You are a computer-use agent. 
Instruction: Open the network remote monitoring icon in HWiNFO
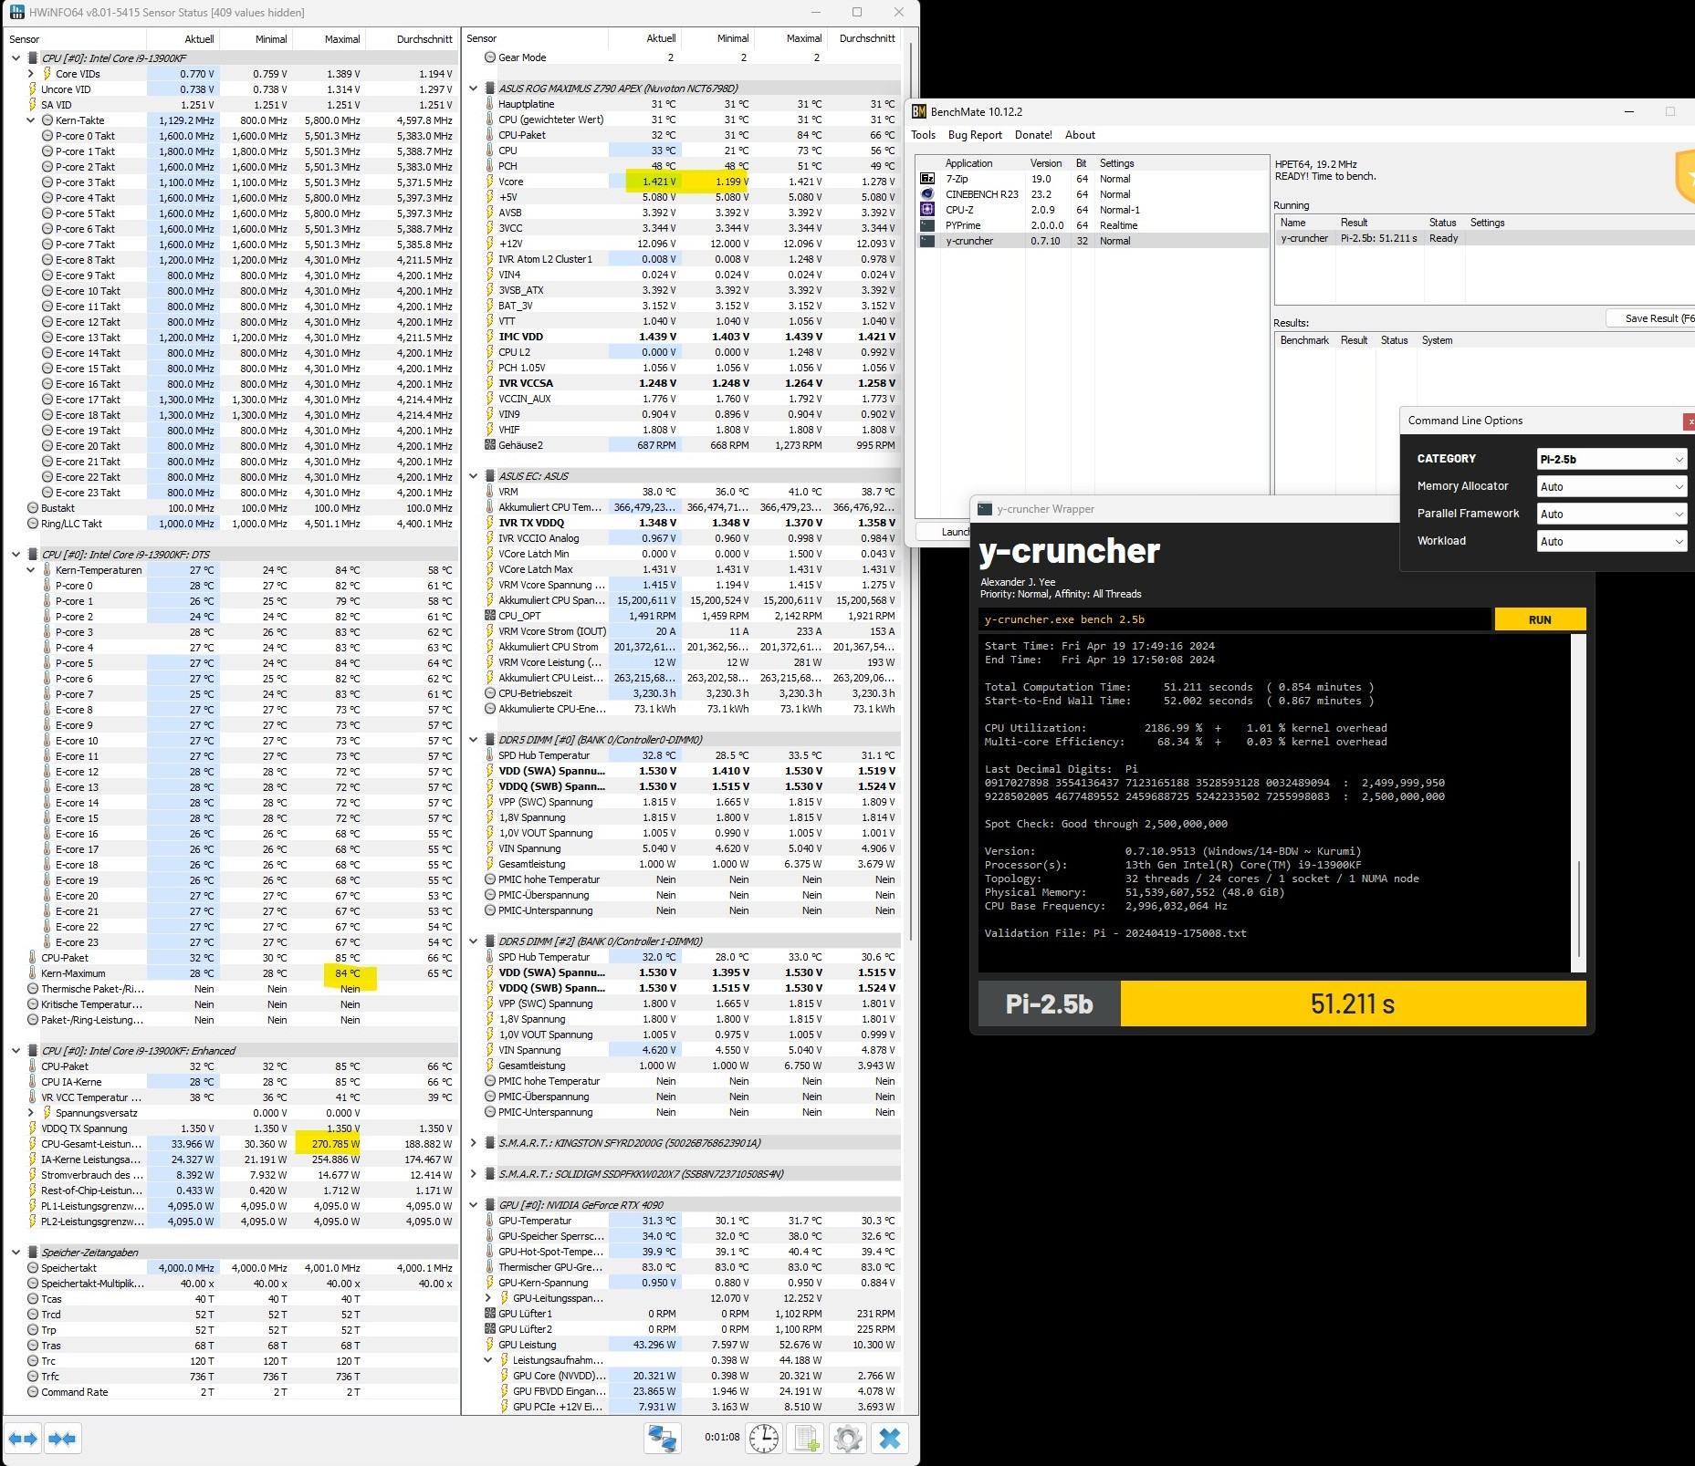(x=662, y=1439)
